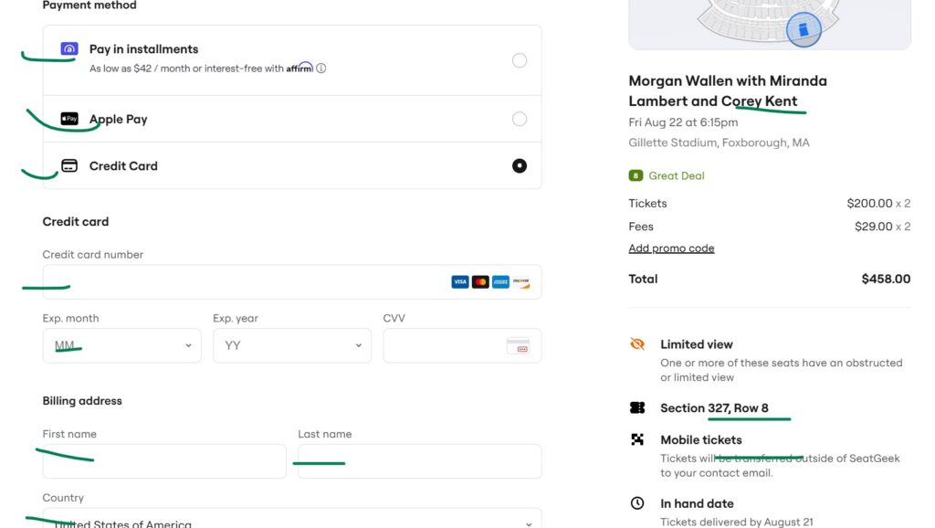Click the Mastercard logo

[480, 281]
